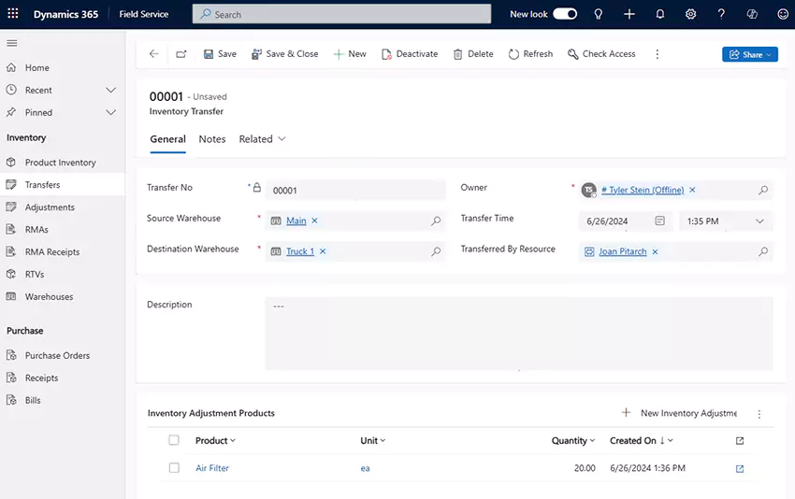
Task: Open Transfers in sidebar
Action: pos(63,185)
